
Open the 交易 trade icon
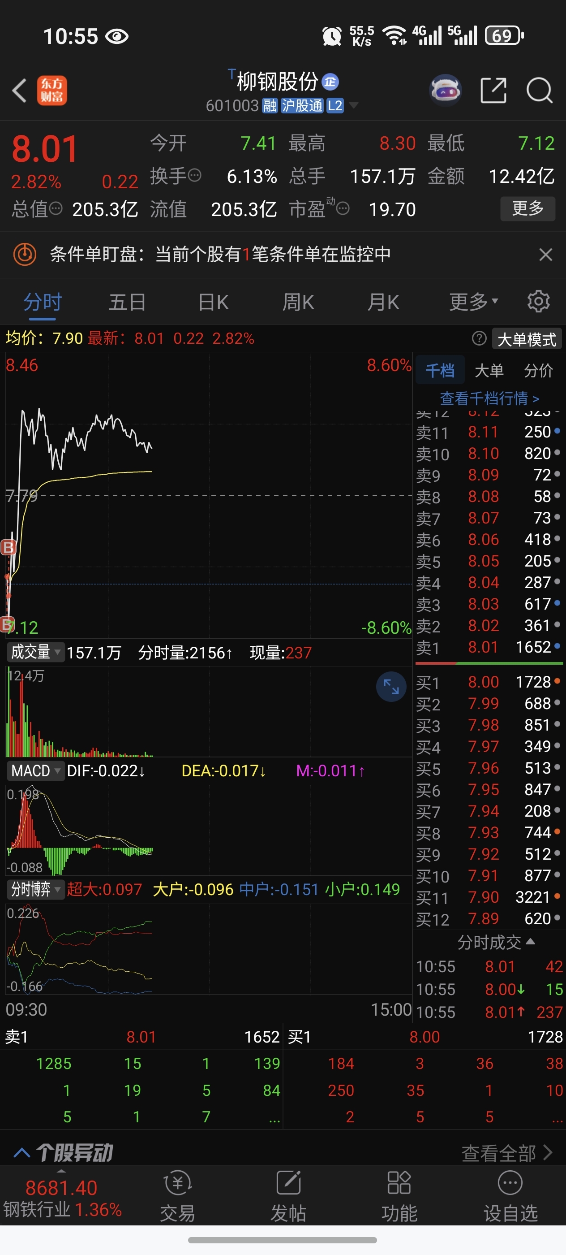[178, 1196]
